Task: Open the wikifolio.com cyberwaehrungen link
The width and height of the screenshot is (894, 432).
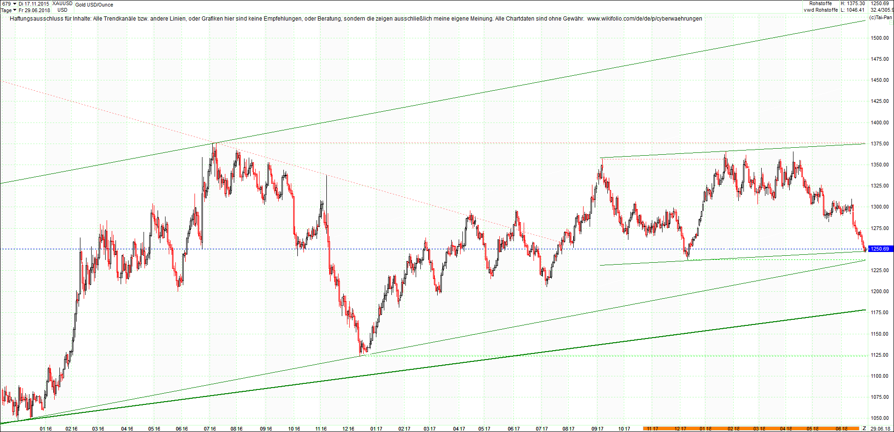Action: pos(645,19)
